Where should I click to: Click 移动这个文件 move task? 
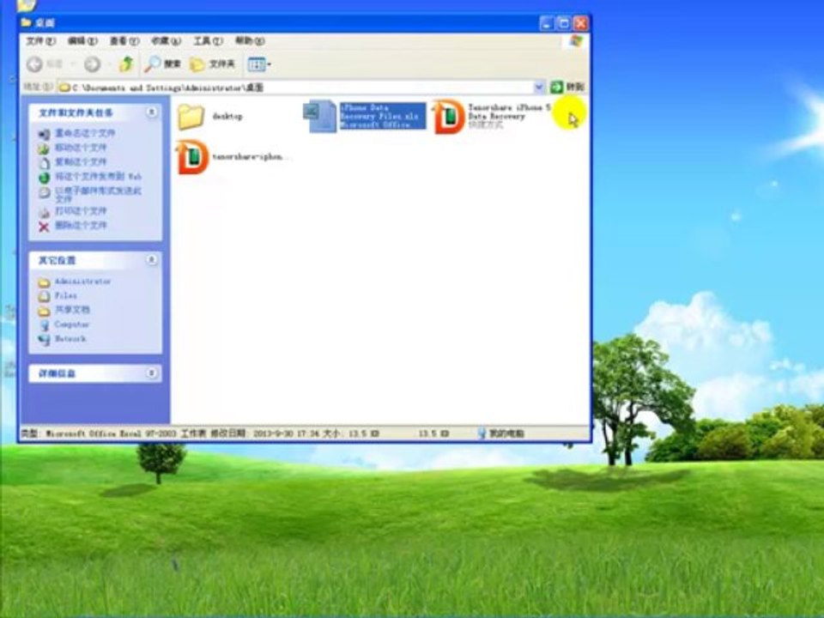[72, 148]
